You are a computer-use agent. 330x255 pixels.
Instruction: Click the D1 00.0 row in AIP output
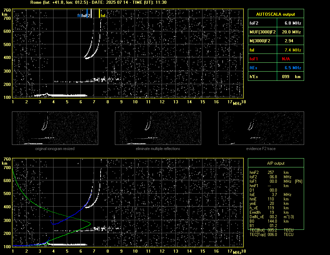pyautogui.click(x=263, y=190)
